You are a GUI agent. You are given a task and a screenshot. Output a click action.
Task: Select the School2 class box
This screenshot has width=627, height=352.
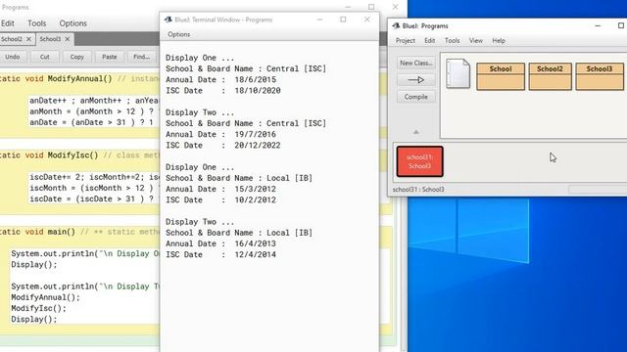[x=550, y=76]
